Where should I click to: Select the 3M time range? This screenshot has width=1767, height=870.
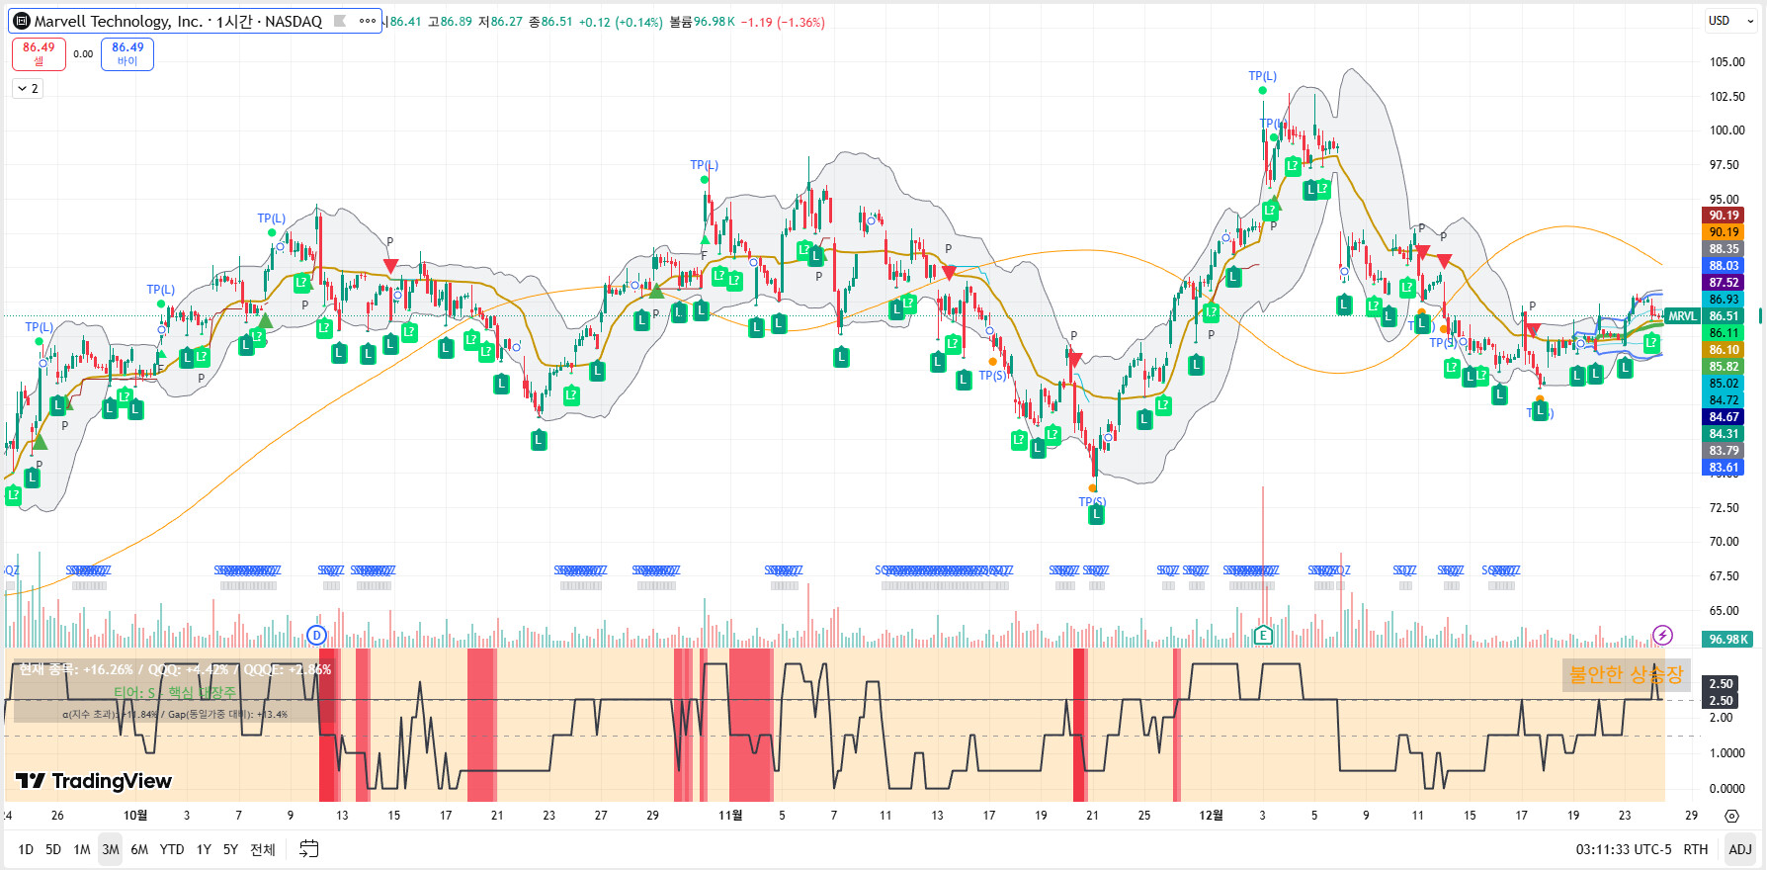click(111, 849)
